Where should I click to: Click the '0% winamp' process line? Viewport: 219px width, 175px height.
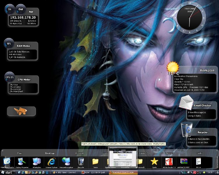point(15,87)
